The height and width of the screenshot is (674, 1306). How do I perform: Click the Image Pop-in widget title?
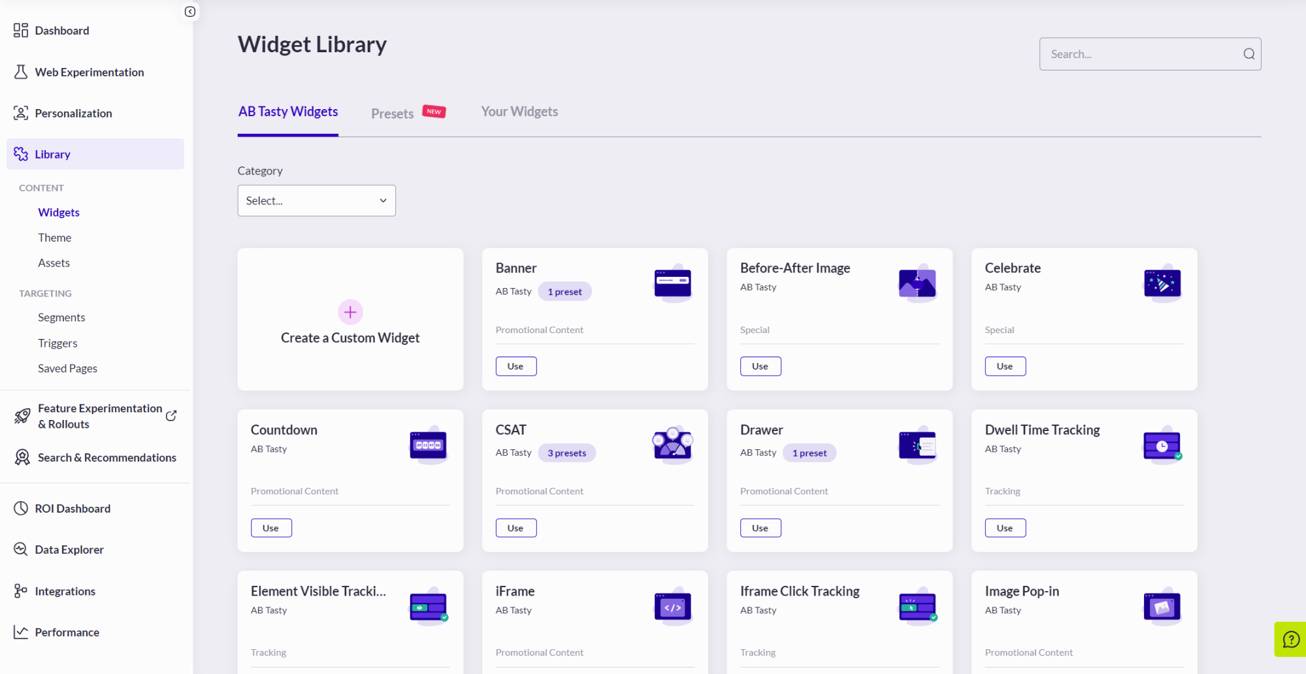(1022, 591)
